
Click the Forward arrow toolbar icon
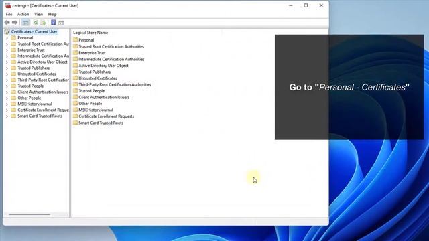(15, 23)
